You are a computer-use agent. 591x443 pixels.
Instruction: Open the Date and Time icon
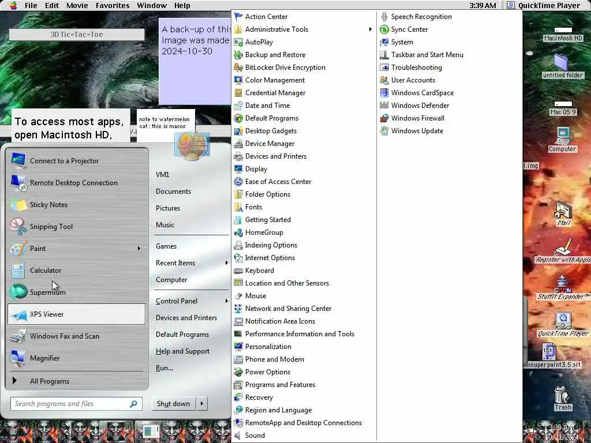pyautogui.click(x=238, y=106)
